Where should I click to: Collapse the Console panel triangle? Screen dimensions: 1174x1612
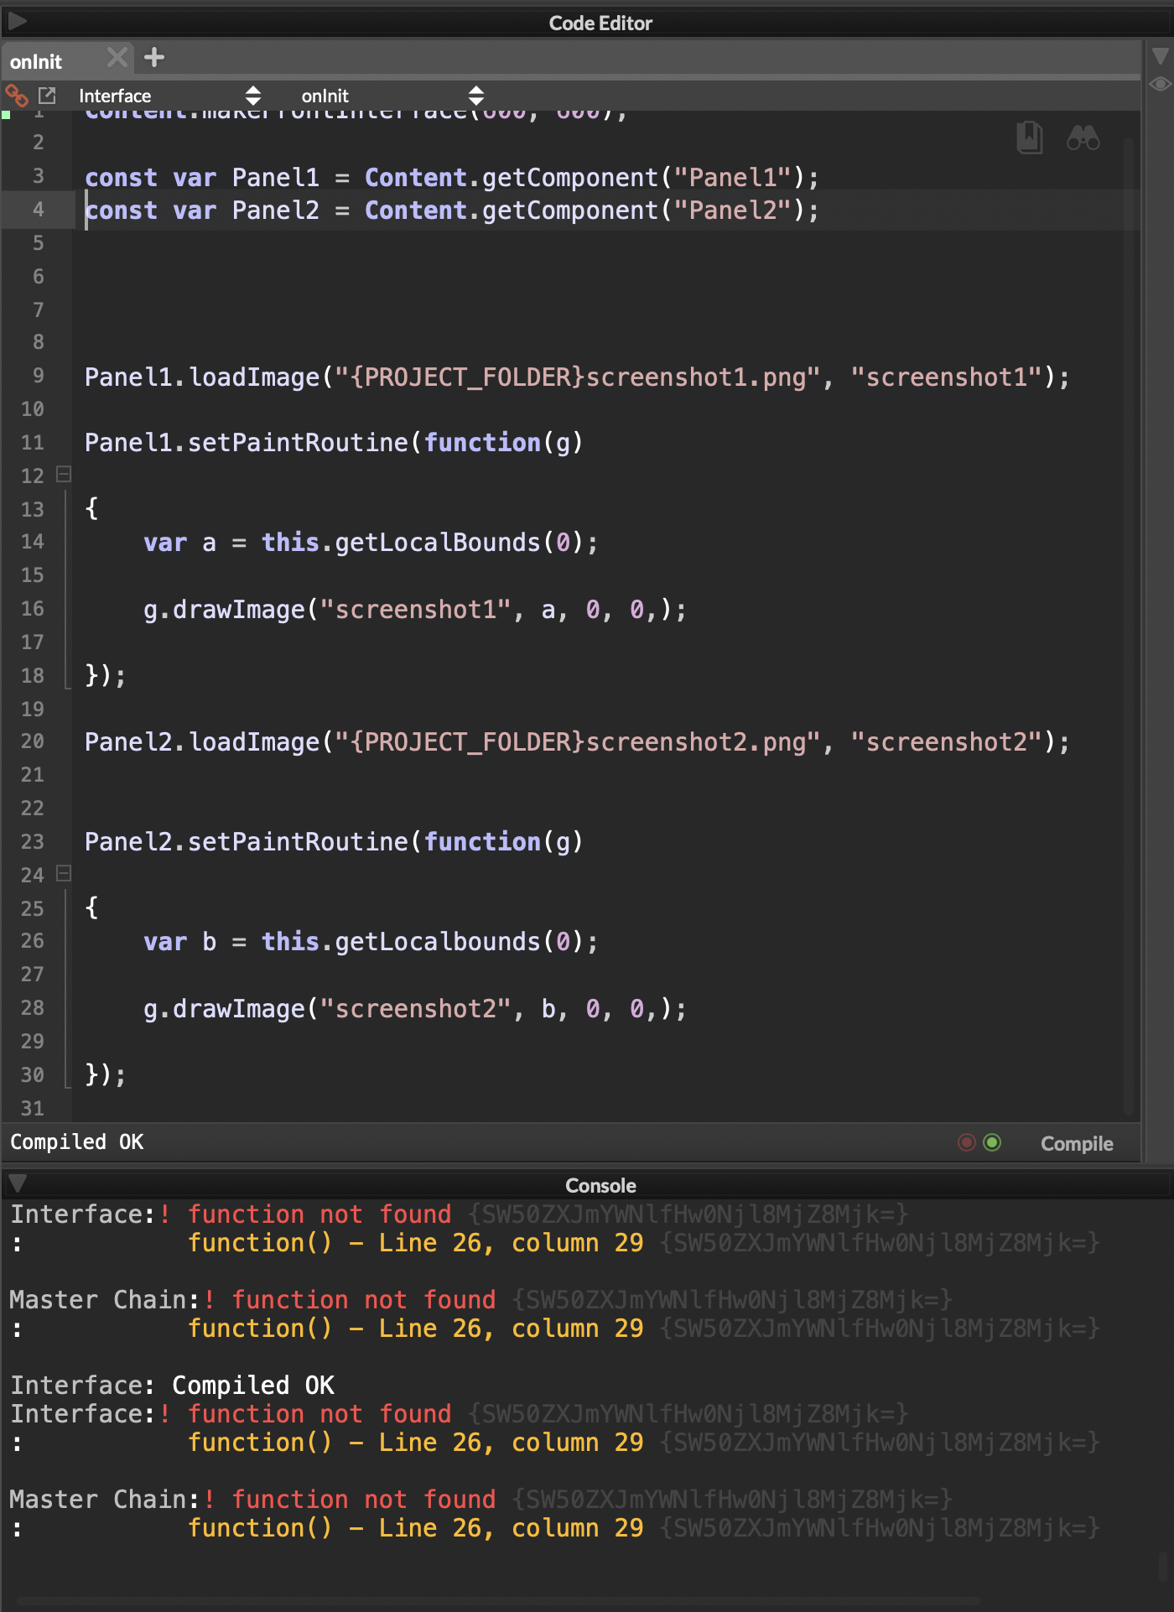17,1183
